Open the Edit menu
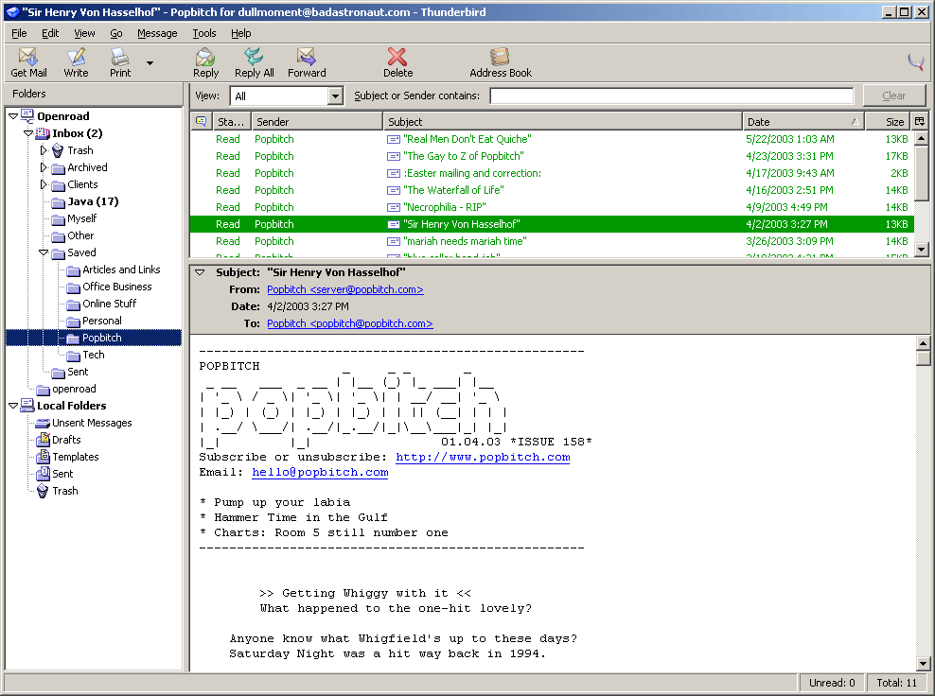The width and height of the screenshot is (935, 696). (x=50, y=33)
